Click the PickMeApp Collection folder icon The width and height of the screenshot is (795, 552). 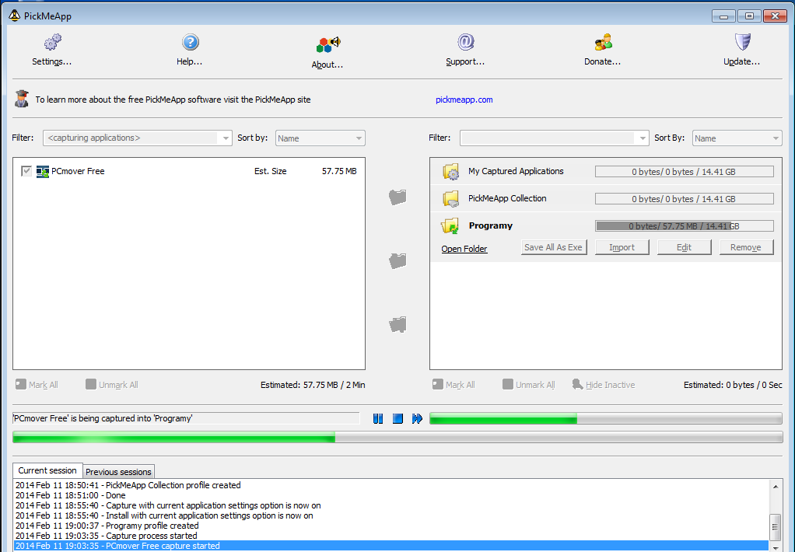pos(450,199)
